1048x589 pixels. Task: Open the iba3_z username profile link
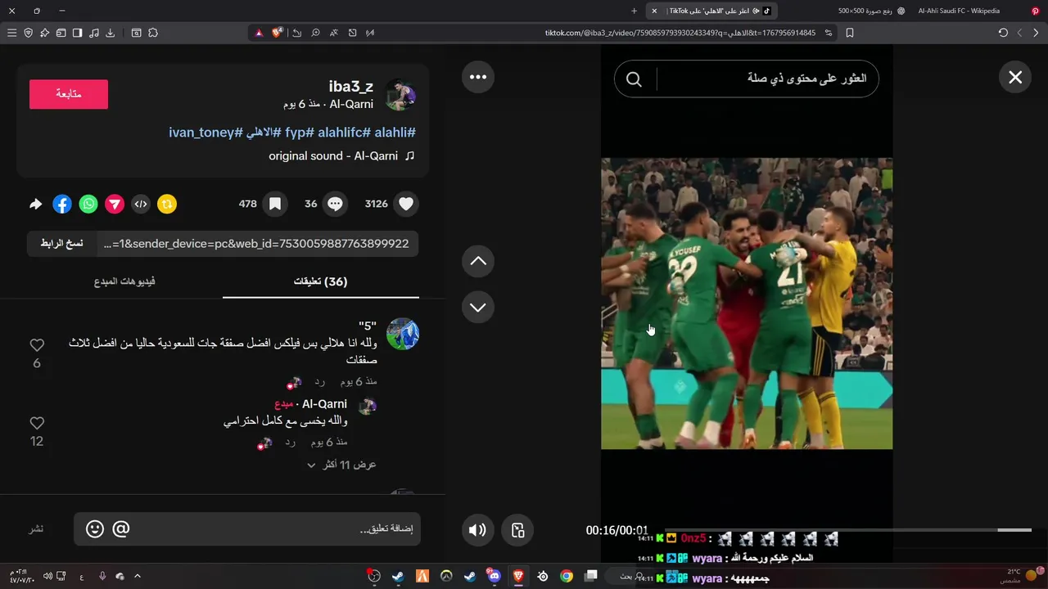point(350,87)
